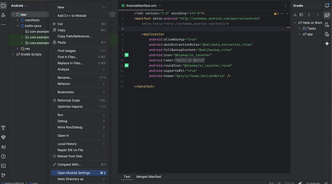The width and height of the screenshot is (332, 184).
Task: Click the "Hello or World" label value
Action: pyautogui.click(x=190, y=60)
